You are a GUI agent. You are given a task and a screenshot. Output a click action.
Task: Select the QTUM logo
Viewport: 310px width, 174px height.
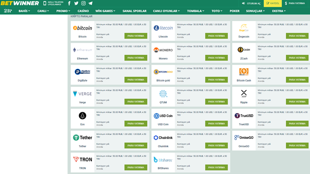click(x=163, y=94)
